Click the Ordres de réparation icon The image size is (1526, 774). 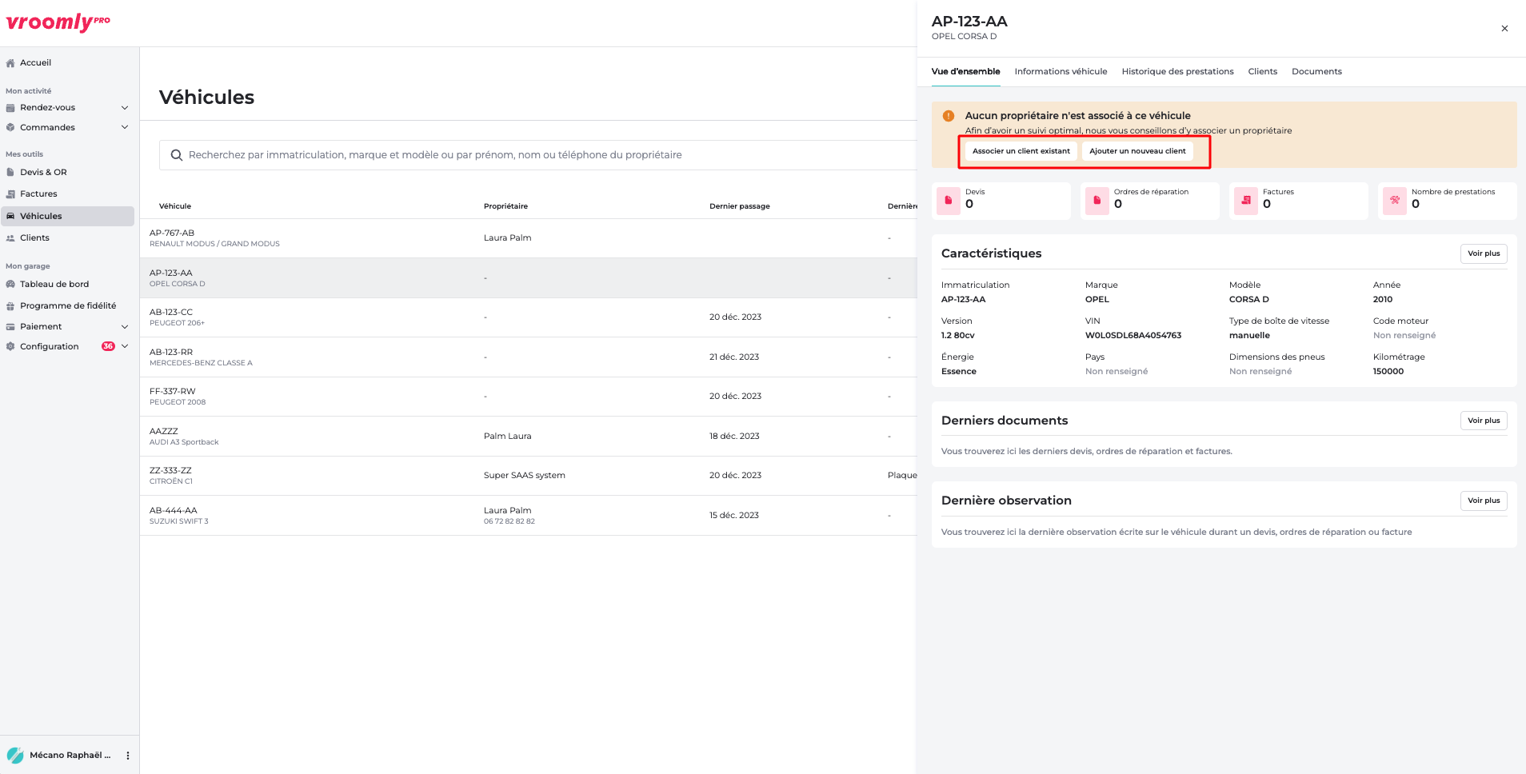tap(1097, 201)
